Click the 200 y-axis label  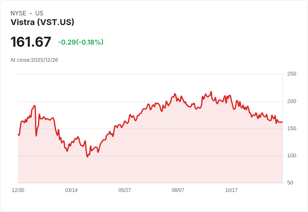(292, 101)
